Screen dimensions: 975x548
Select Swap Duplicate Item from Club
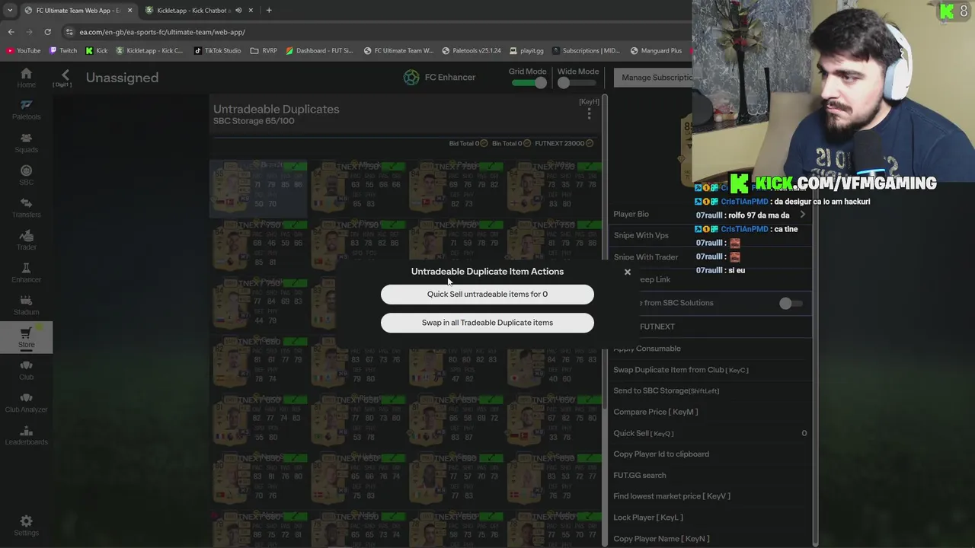pos(710,370)
